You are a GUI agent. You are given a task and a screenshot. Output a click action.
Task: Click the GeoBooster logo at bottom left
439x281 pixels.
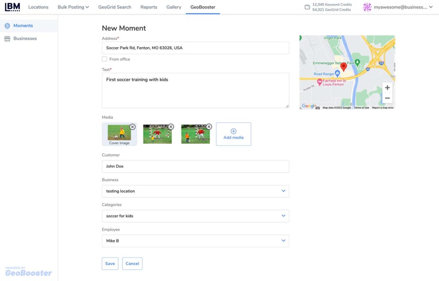pos(28,272)
